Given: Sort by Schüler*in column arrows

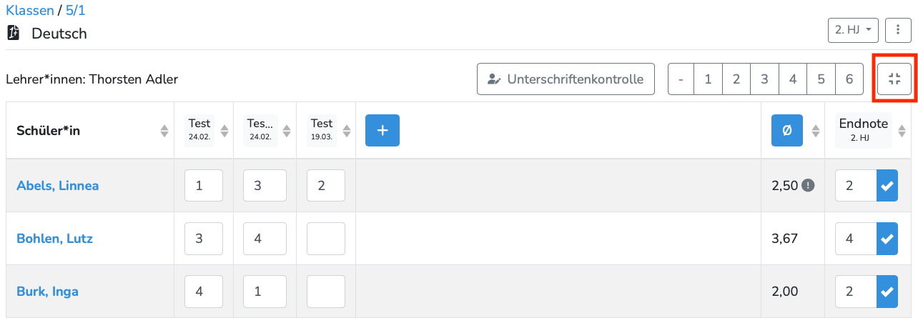Looking at the screenshot, I should (164, 131).
